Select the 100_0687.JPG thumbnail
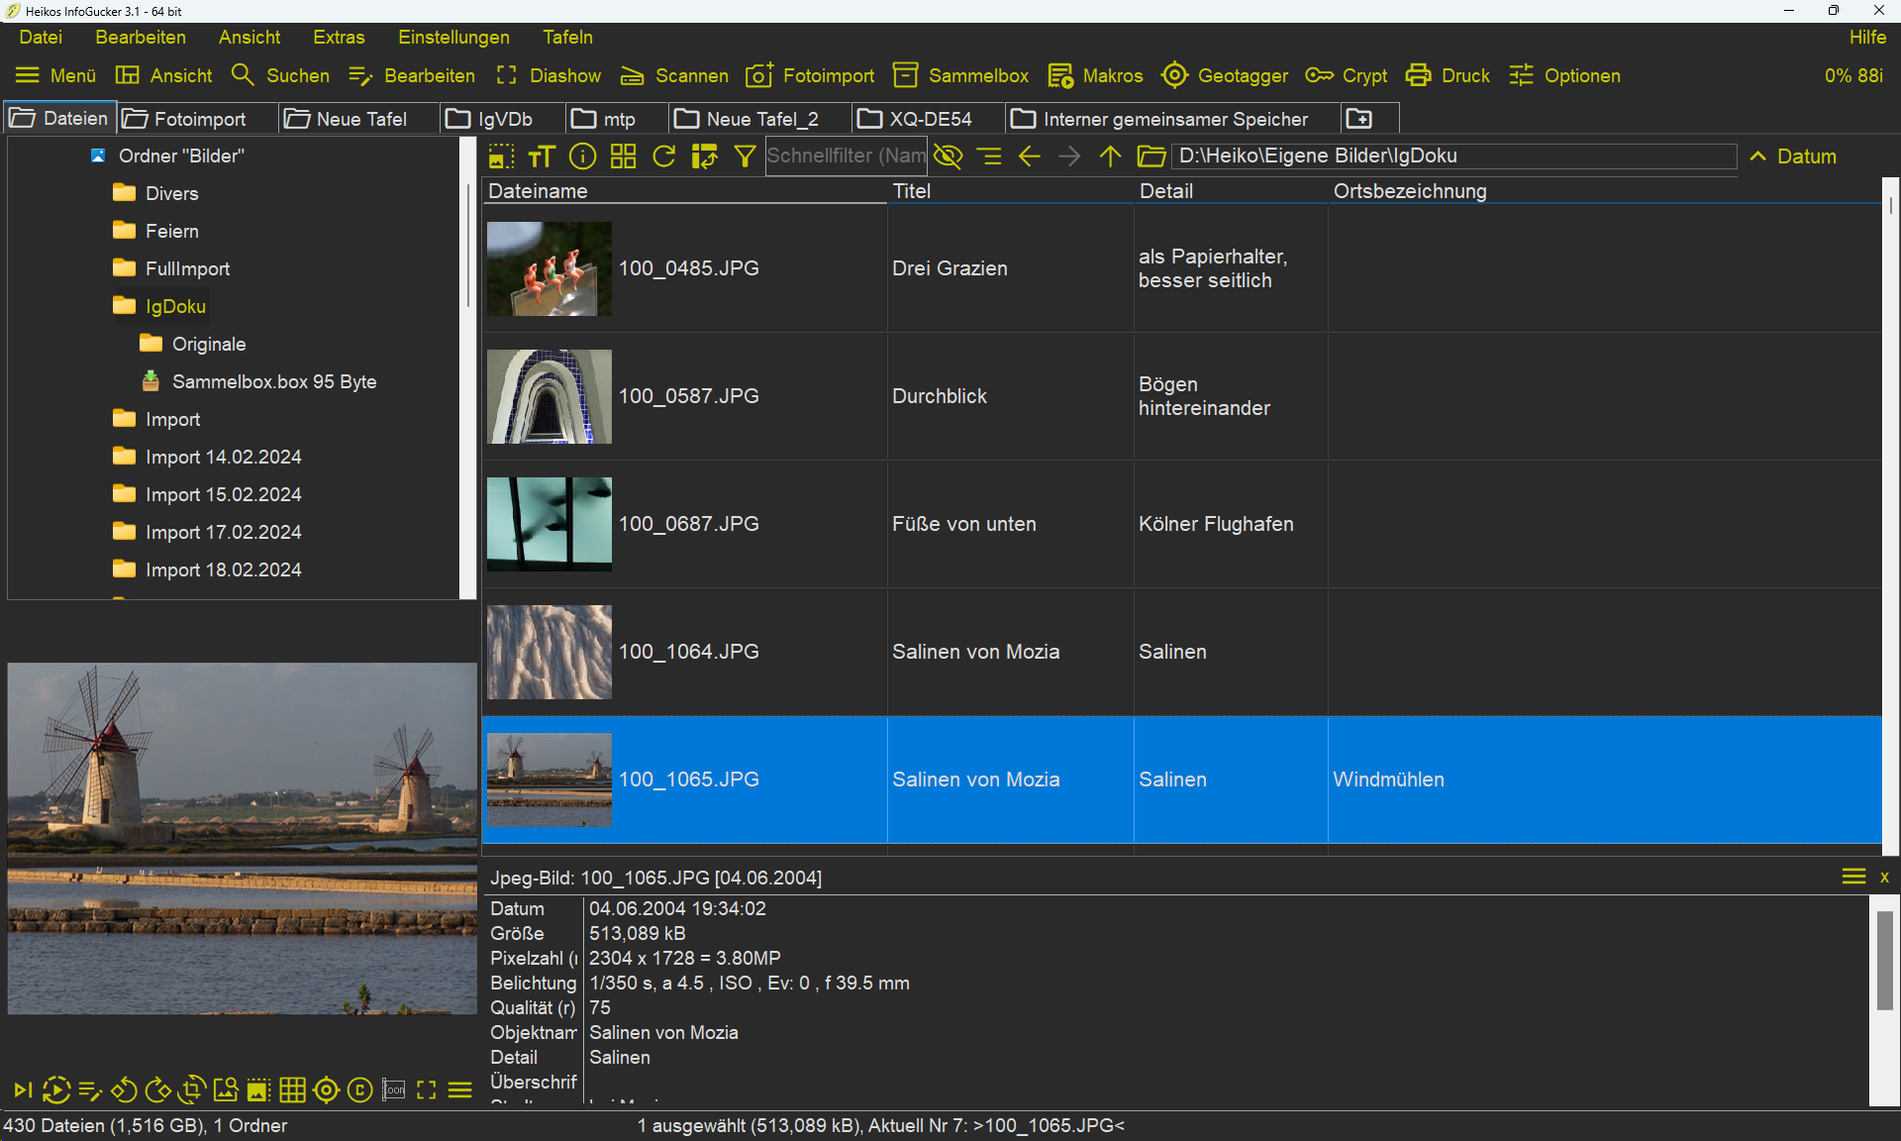 (x=549, y=524)
